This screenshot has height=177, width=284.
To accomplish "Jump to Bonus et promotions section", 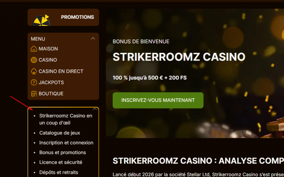I will [62, 152].
